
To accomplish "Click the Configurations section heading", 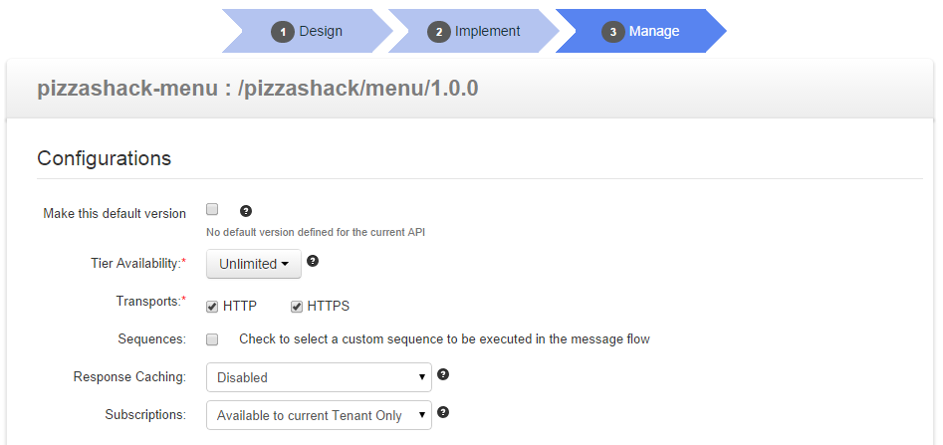I will pyautogui.click(x=104, y=158).
